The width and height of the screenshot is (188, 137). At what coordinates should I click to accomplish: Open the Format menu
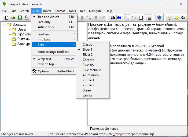coord(60,11)
